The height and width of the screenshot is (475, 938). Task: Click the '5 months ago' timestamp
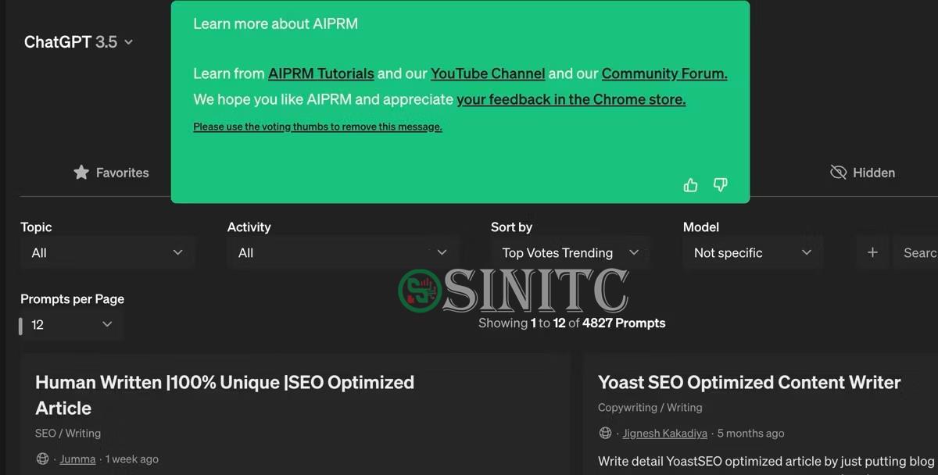click(x=750, y=433)
